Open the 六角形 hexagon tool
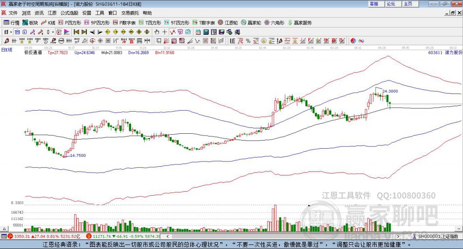This screenshot has width=463, height=249. [274, 23]
